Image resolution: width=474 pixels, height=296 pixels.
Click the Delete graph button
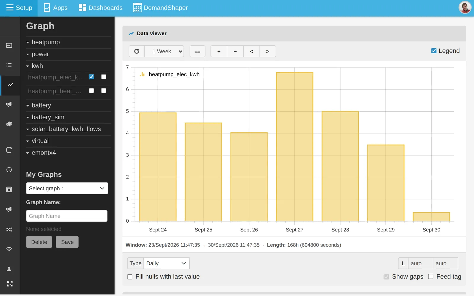(39, 242)
